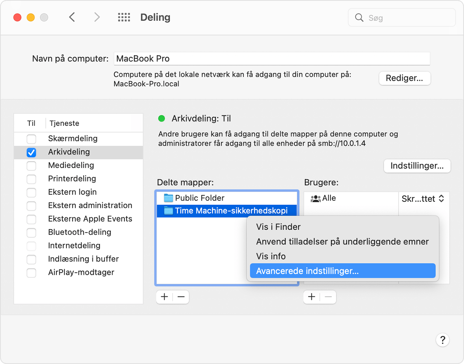Image resolution: width=464 pixels, height=364 pixels.
Task: Disable the Arkivdeling checkbox
Action: (31, 152)
